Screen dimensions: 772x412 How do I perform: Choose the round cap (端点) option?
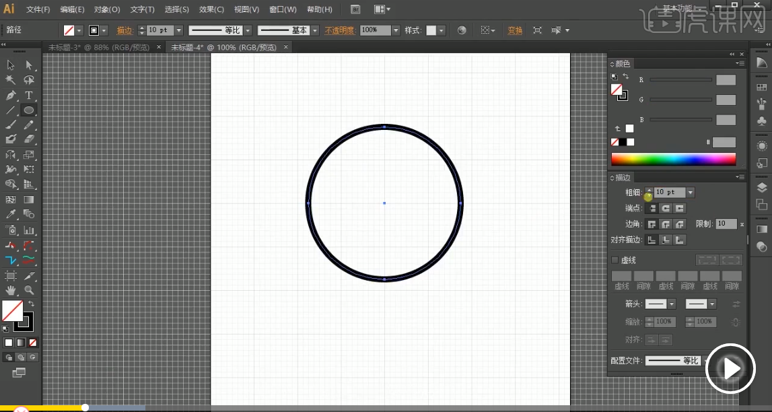[x=666, y=209]
